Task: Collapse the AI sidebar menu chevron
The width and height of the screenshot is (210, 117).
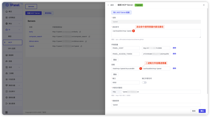Action: coord(19,30)
